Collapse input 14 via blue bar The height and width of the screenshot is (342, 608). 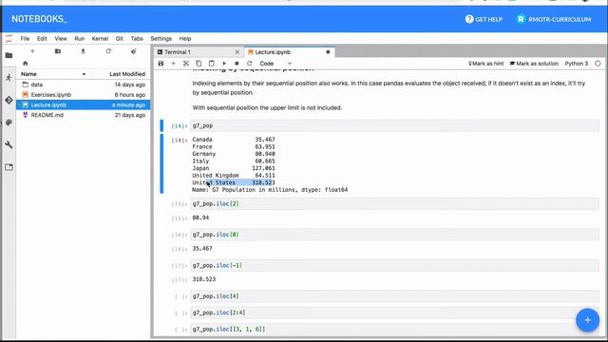(x=161, y=125)
